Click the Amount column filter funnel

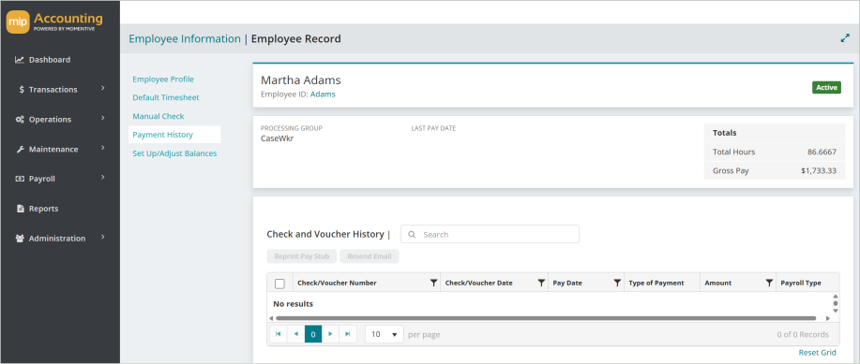pyautogui.click(x=769, y=283)
